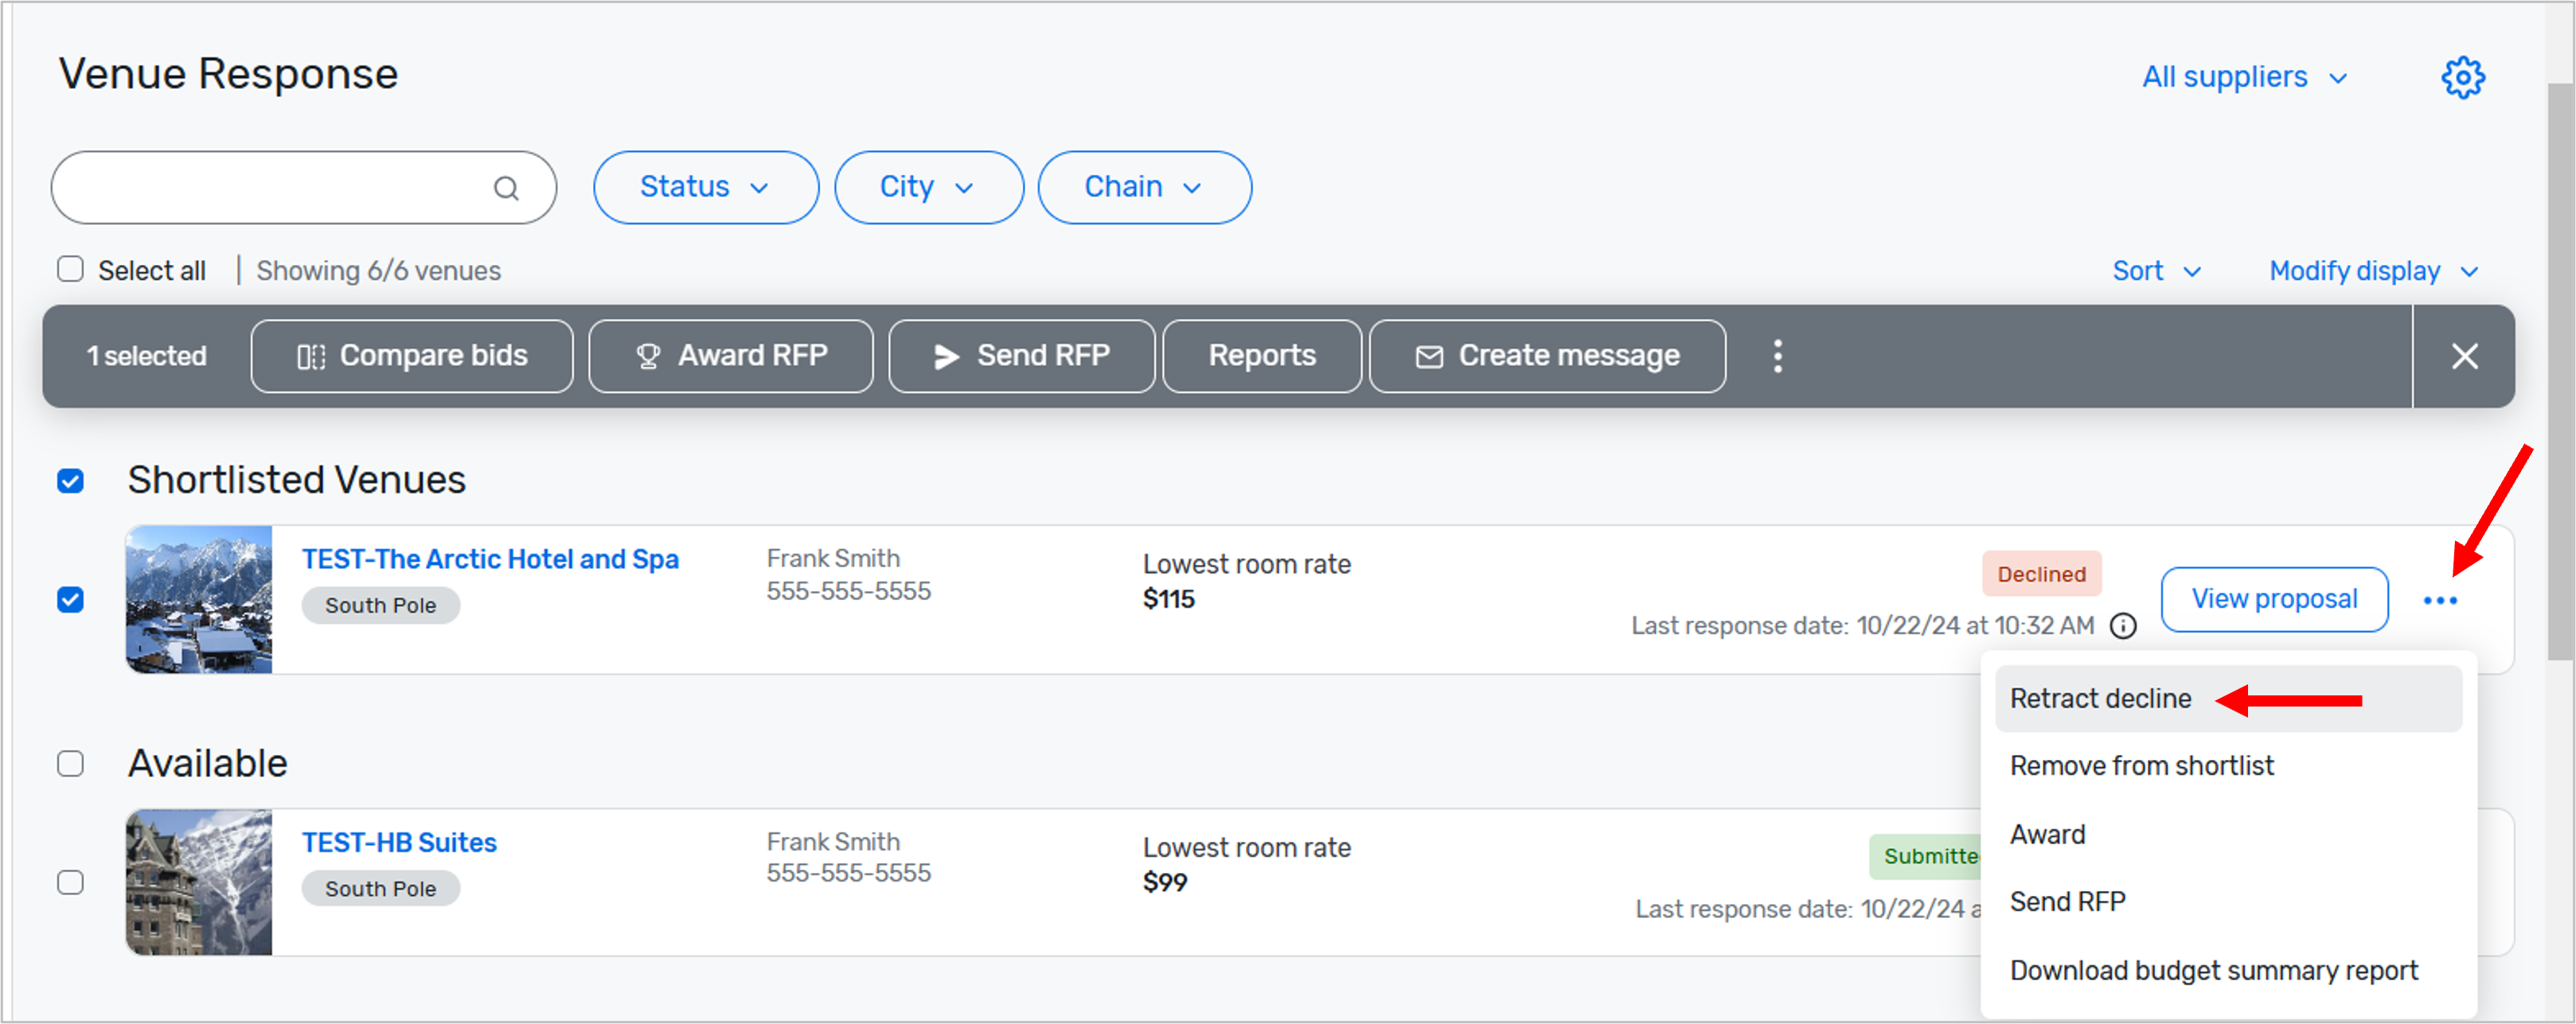
Task: Click Create message envelope button
Action: pos(1547,356)
